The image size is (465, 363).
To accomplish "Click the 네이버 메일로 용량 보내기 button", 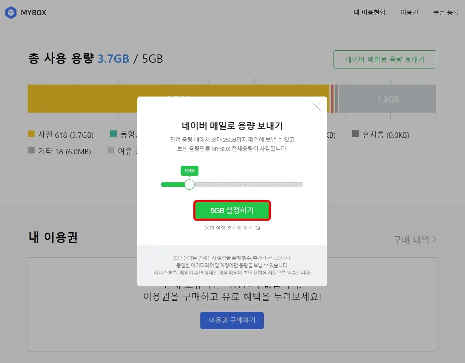I will pos(385,59).
